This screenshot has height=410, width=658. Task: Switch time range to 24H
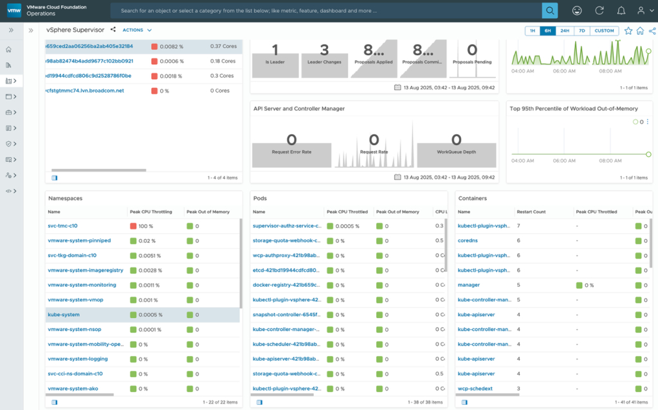point(564,31)
